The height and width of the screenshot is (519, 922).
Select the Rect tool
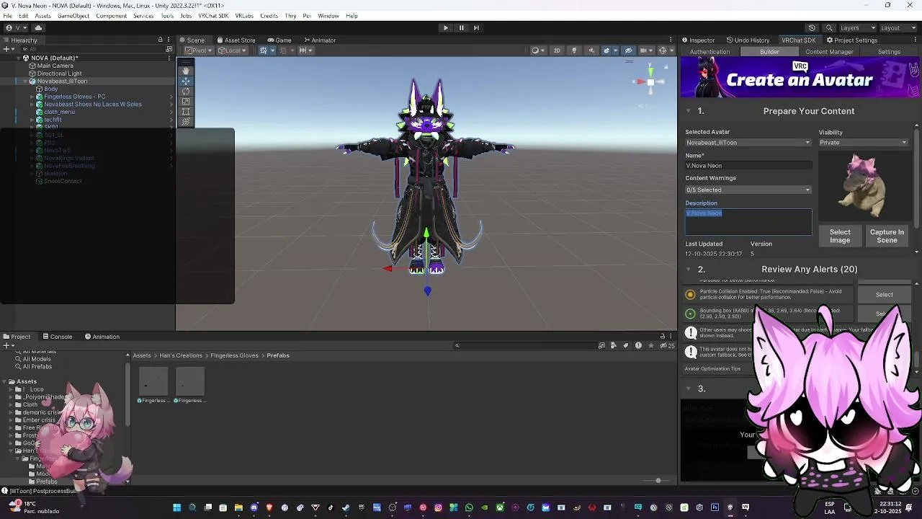tap(186, 111)
